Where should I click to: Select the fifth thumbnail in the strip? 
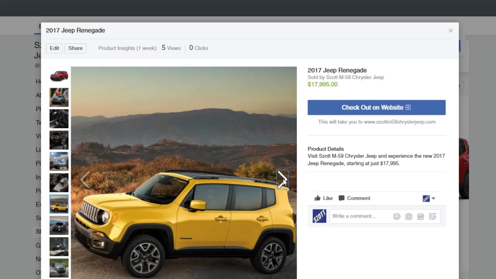(x=59, y=161)
